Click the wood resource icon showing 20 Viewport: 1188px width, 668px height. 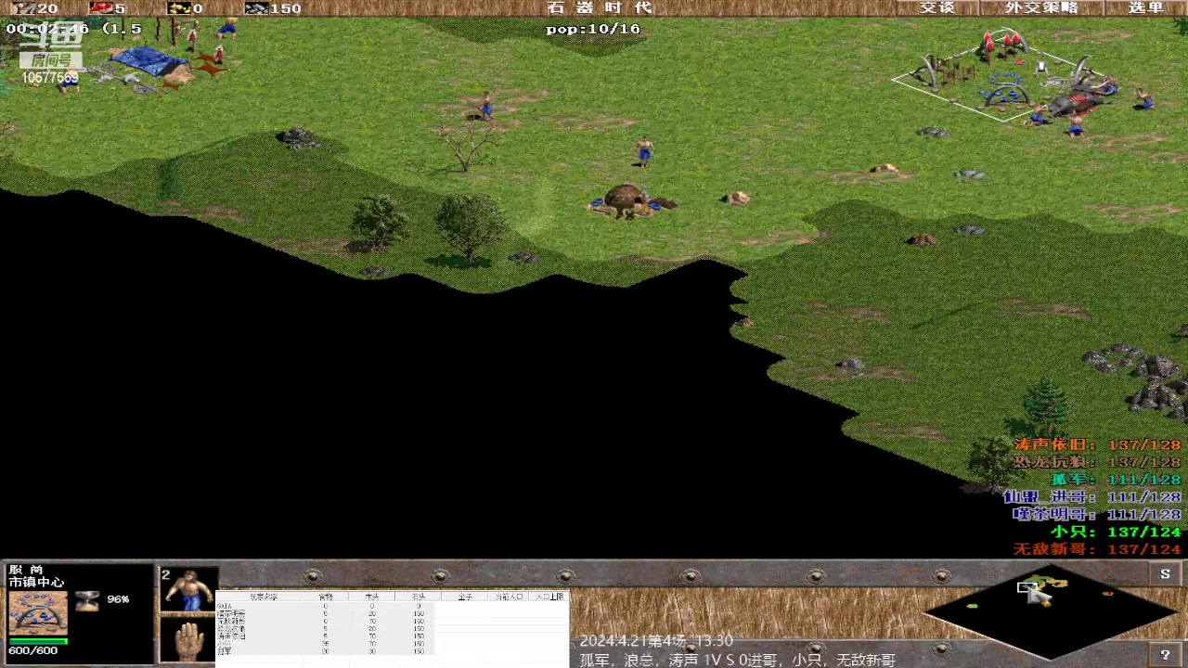20,8
